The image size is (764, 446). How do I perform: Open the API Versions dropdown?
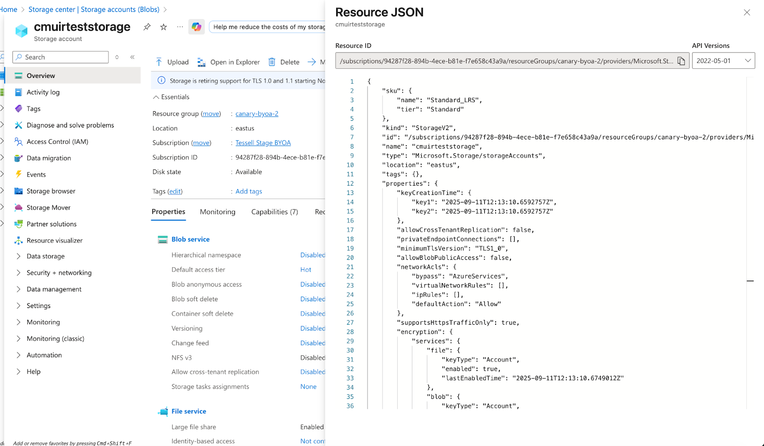pyautogui.click(x=723, y=61)
